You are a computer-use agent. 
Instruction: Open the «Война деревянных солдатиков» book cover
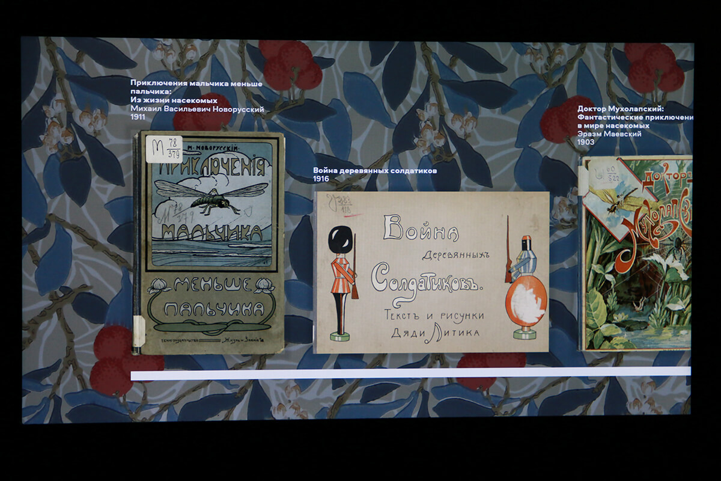431,272
